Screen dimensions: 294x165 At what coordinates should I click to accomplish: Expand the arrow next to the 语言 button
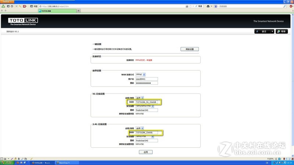(272, 32)
